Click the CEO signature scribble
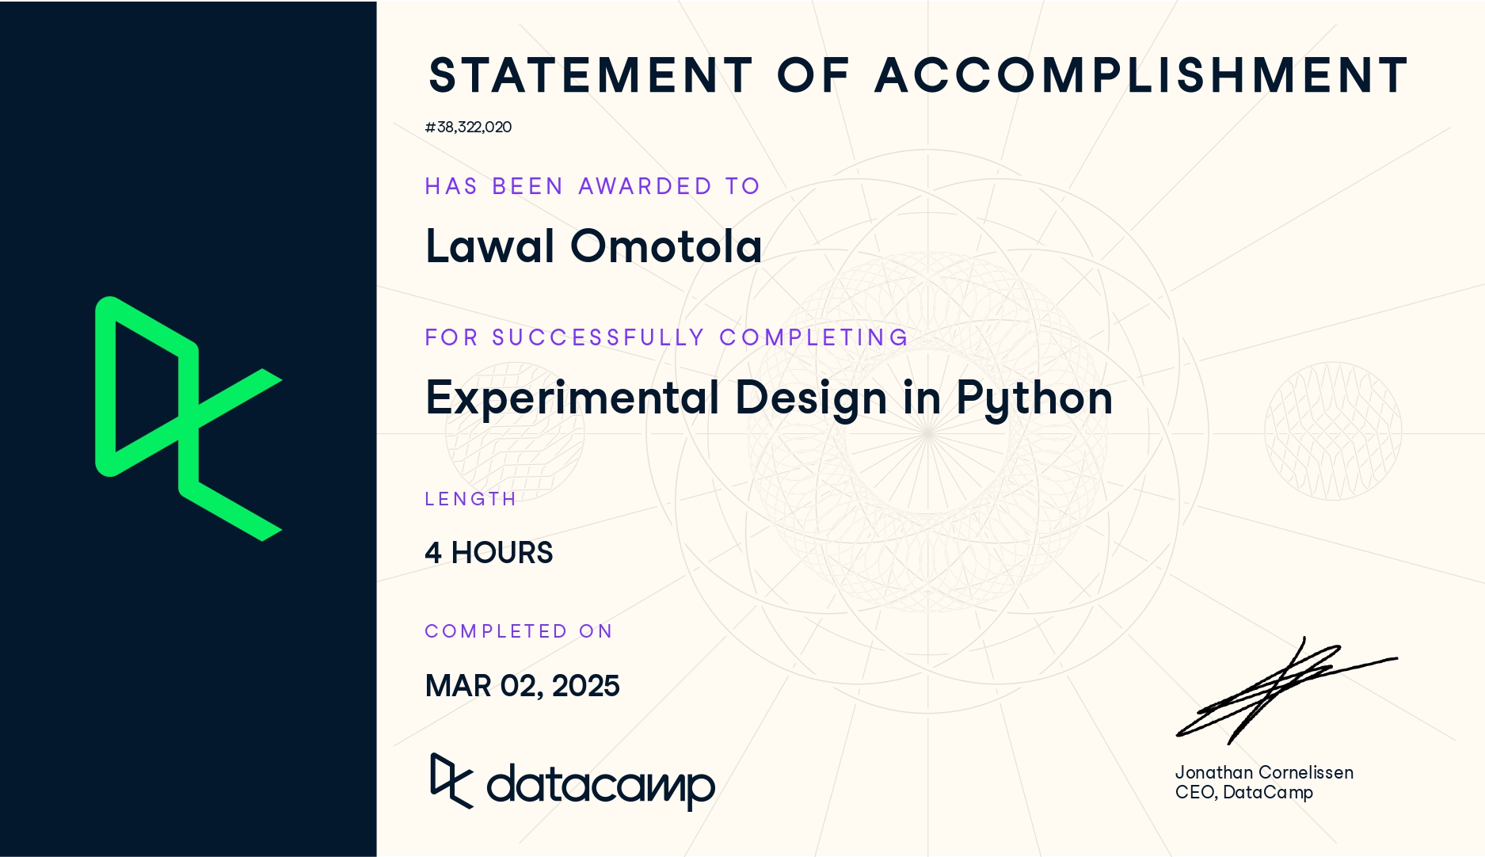The image size is (1485, 857). (x=1286, y=691)
